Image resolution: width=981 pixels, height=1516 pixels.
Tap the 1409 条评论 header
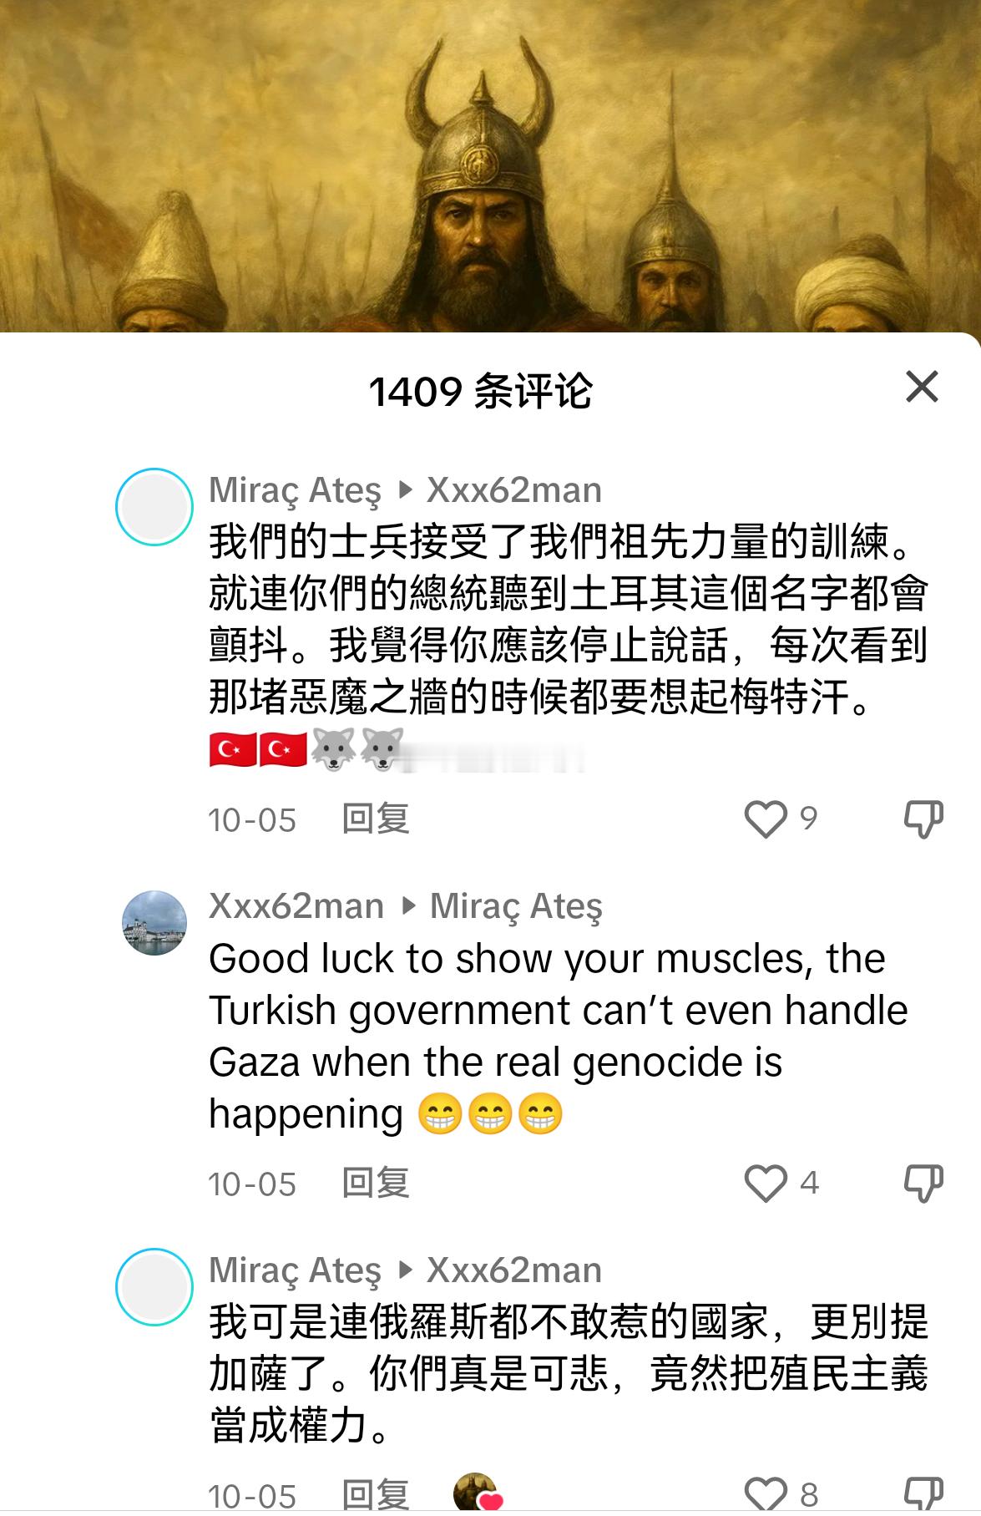(x=481, y=391)
